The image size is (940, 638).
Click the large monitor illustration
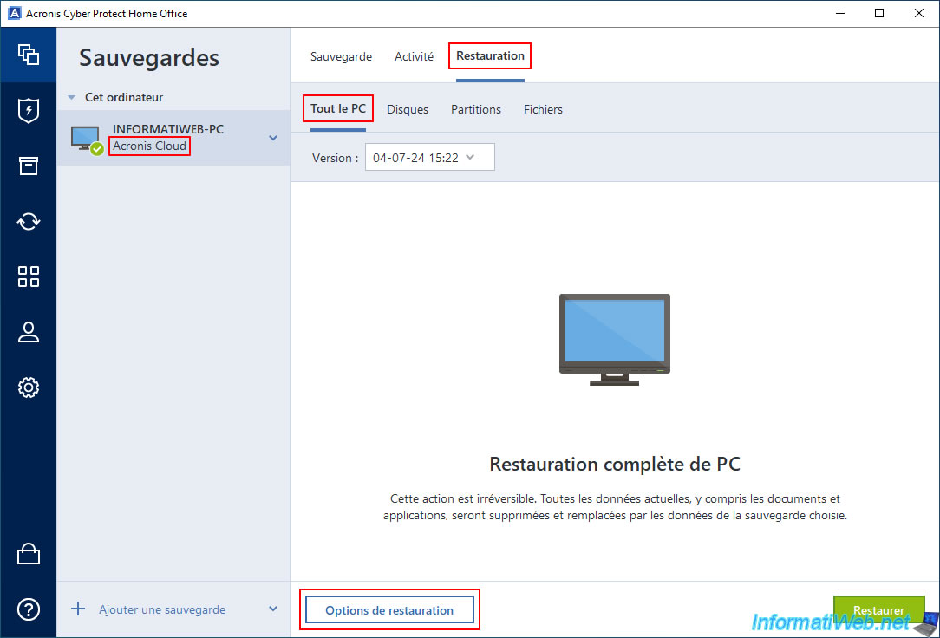(x=615, y=340)
